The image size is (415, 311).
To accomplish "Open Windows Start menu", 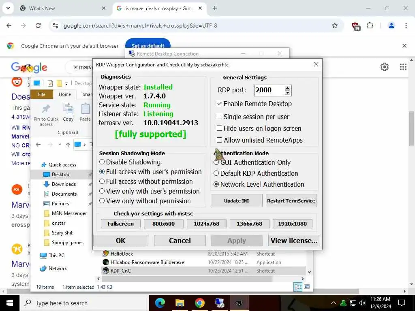I will pos(10,303).
